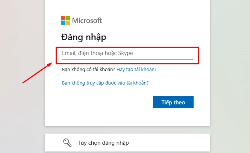Click the Tùy chọn đăng nhập label text
The width and height of the screenshot is (250, 153).
coord(103,143)
